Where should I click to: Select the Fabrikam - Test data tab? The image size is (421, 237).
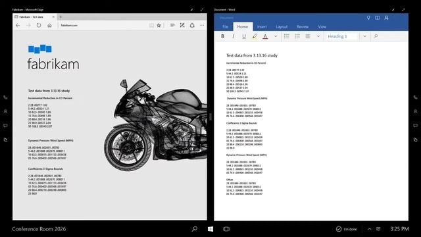34,17
